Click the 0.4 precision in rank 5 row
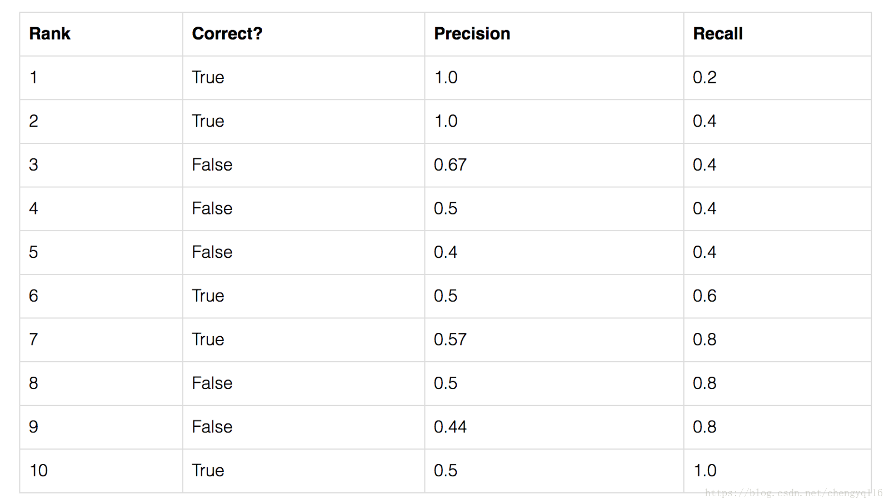This screenshot has height=504, width=889. (x=445, y=252)
